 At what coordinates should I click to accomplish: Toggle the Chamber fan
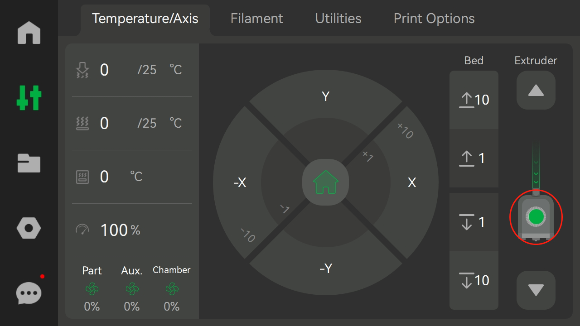coord(172,289)
